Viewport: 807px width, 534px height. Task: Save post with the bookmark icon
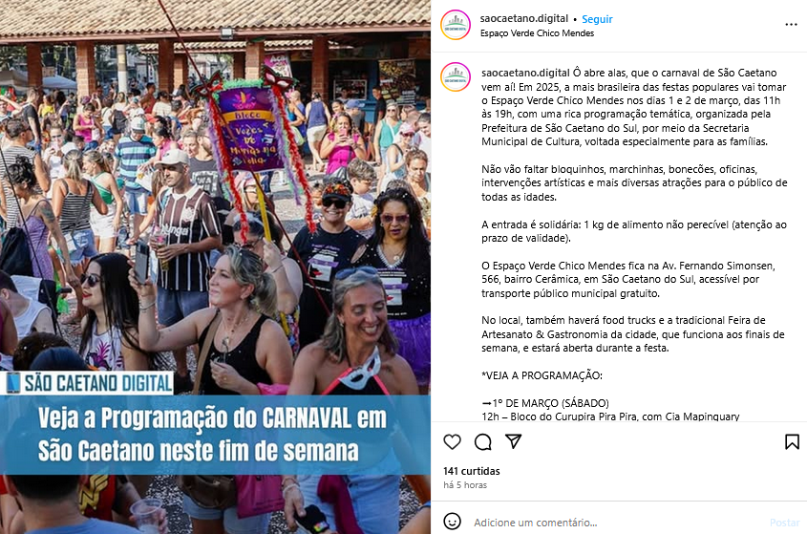coord(792,442)
